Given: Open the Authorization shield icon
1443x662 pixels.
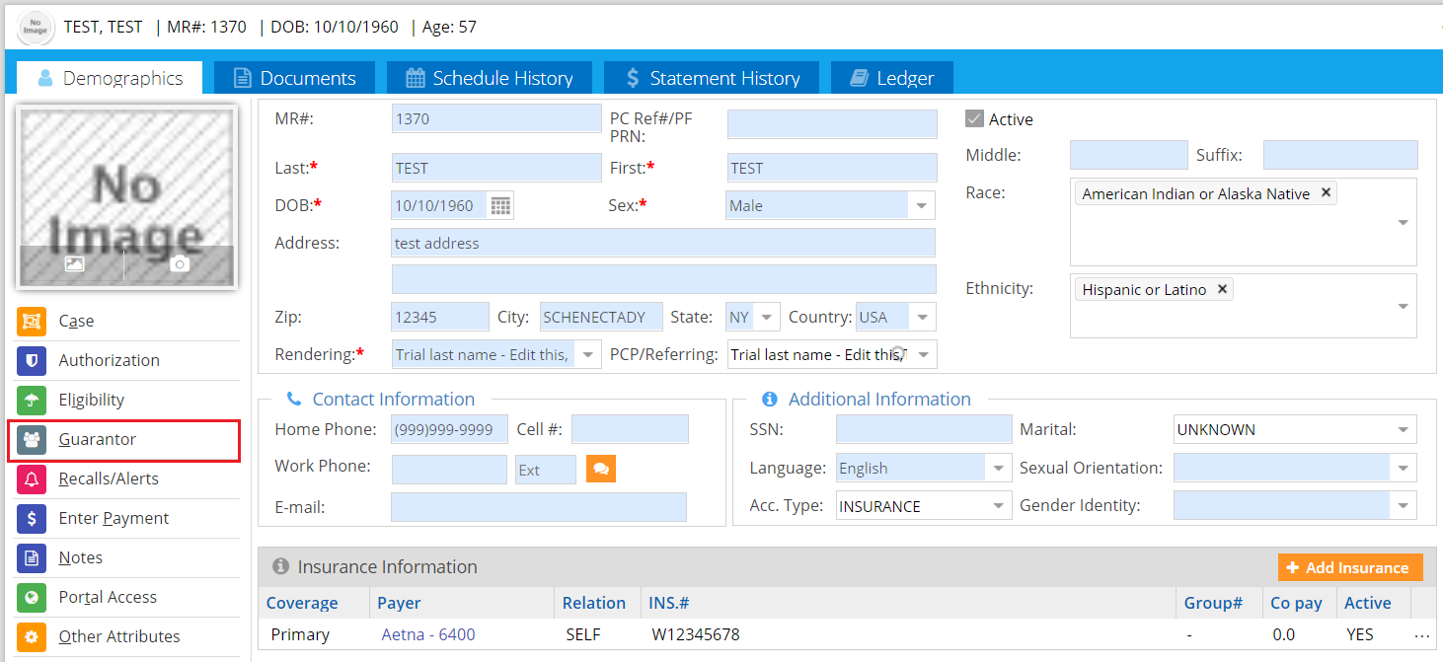Looking at the screenshot, I should click(x=32, y=361).
